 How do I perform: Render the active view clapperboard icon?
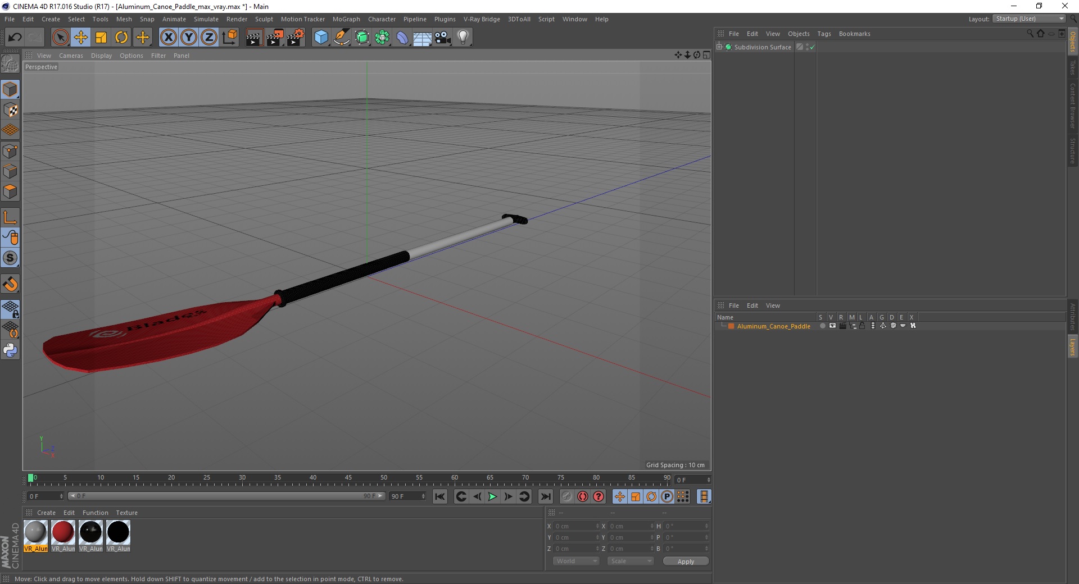[x=254, y=38]
